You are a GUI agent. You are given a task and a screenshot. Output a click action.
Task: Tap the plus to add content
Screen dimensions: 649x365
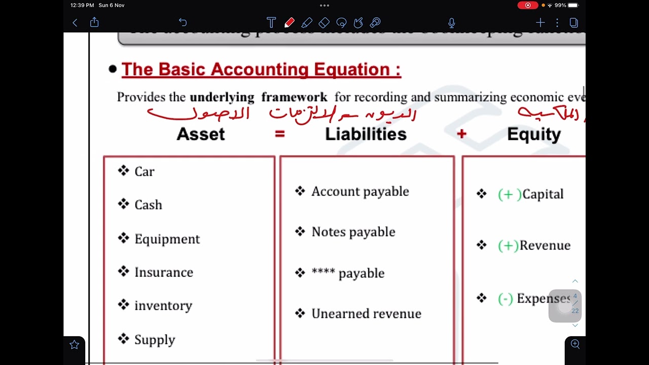[x=540, y=23]
